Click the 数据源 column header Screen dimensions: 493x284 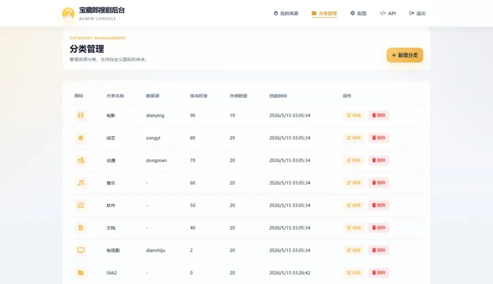coord(153,96)
